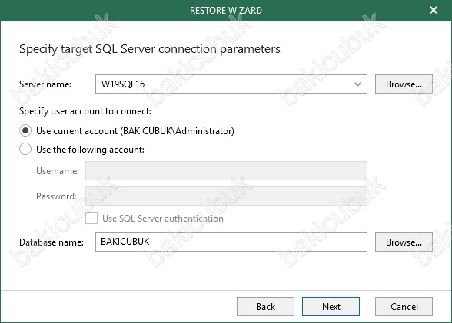Browse for a target SQL Server

[x=404, y=84]
